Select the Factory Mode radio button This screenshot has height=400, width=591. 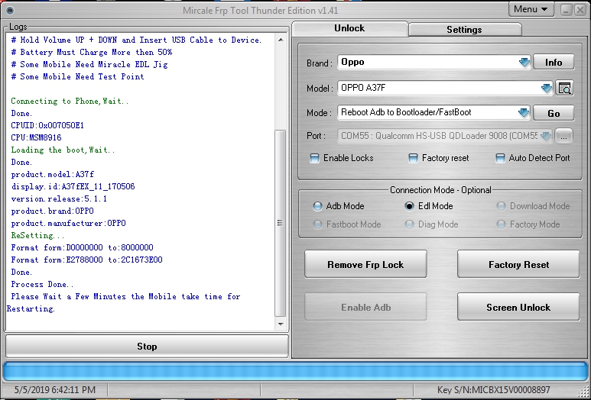[x=501, y=224]
